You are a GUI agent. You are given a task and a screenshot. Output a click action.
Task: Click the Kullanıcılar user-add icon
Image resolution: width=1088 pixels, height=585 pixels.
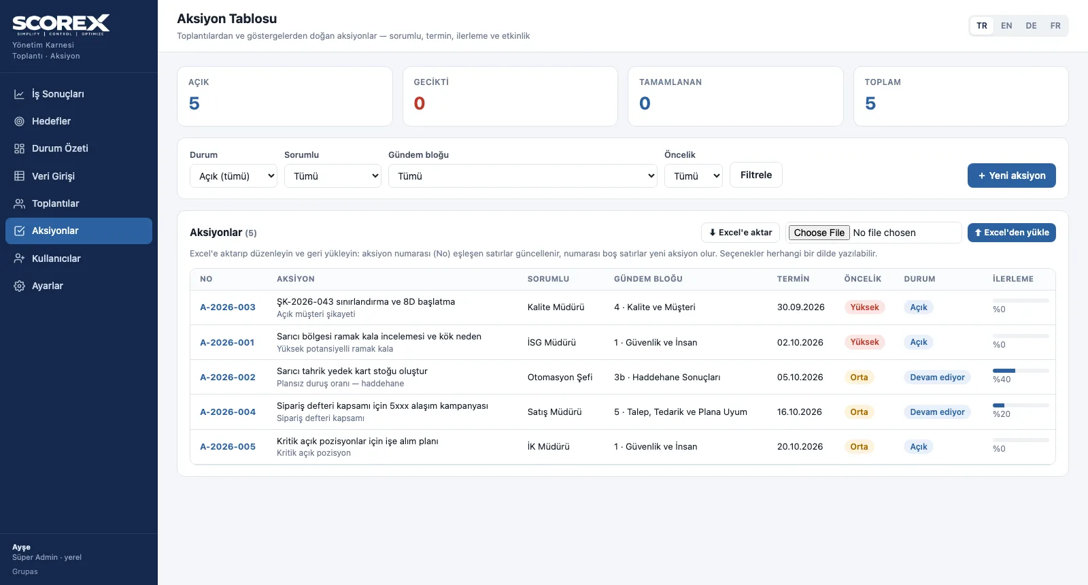(x=20, y=258)
